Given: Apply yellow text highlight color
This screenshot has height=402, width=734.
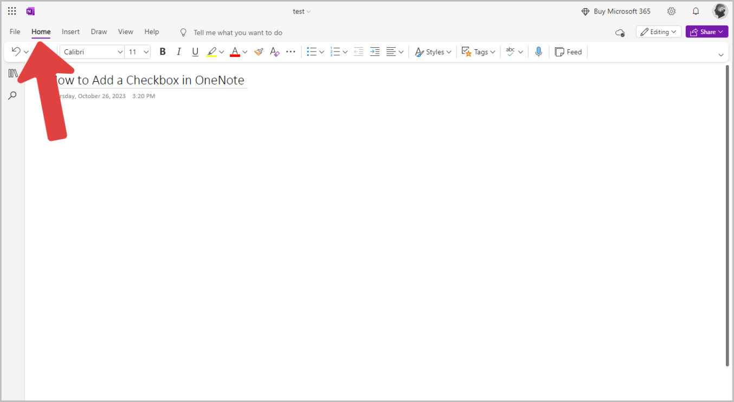Looking at the screenshot, I should [x=211, y=52].
